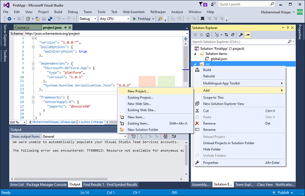Open Properties wrench icon in Solution Explorer toolbar
The width and height of the screenshot is (305, 196).
[241, 35]
